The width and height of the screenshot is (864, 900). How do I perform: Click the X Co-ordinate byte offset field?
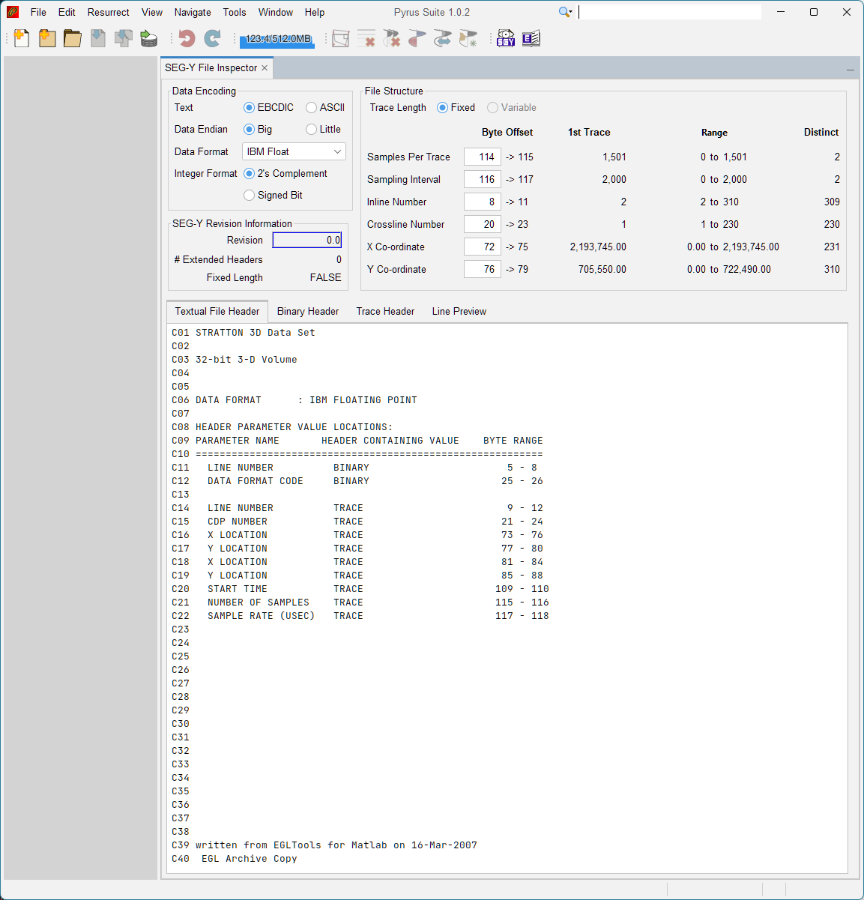(483, 247)
